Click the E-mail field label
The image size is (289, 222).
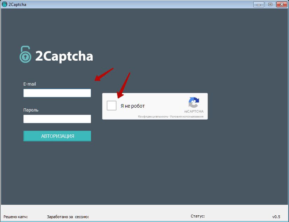(30, 84)
